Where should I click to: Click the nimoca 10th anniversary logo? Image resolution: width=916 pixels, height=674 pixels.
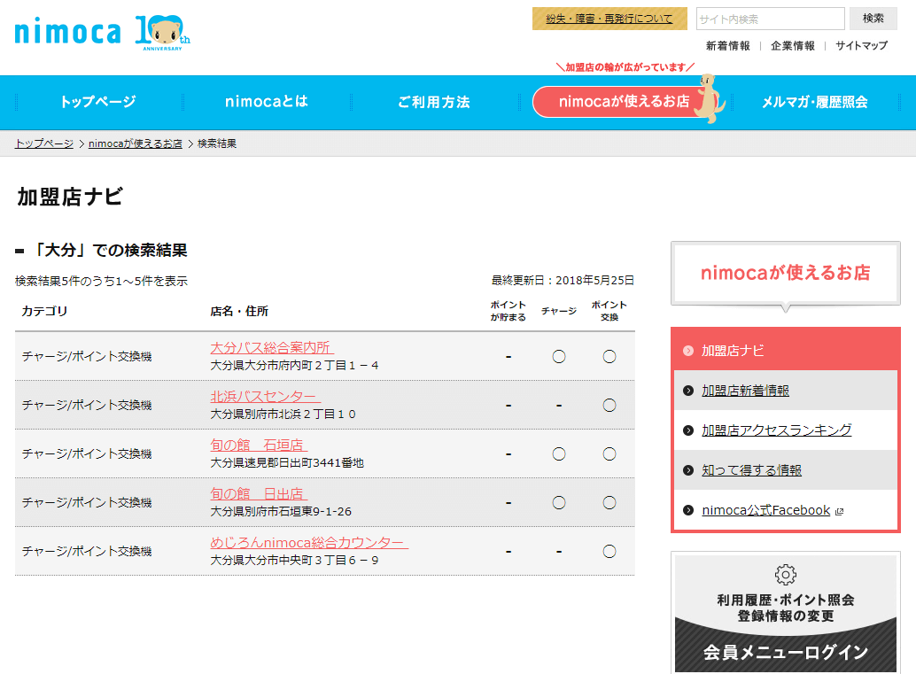tap(102, 33)
